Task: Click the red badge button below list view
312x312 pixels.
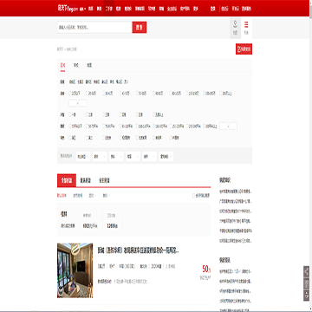Action: (244, 49)
